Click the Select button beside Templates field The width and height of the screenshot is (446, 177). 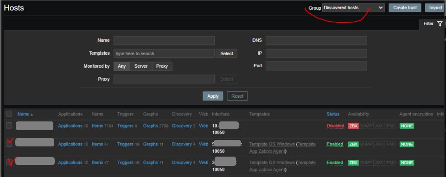(x=227, y=53)
